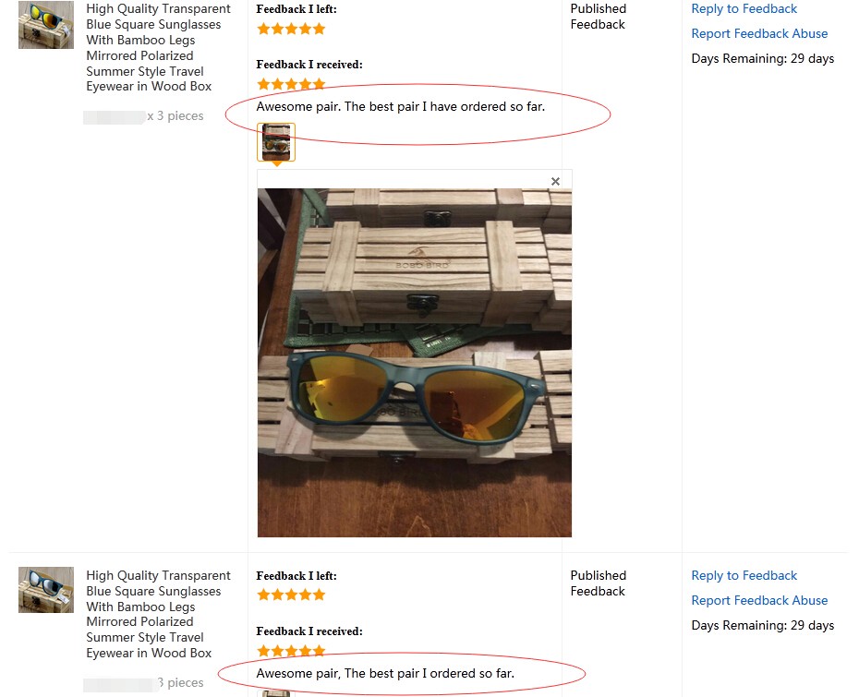Screen dimensions: 859x697
Task: Click first order's "Feedback I received" star rating
Action: tap(291, 84)
